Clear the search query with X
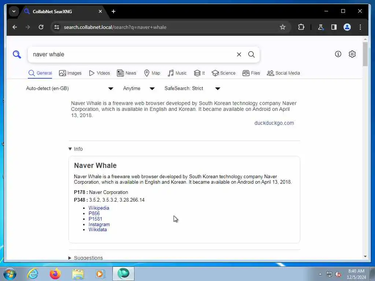Screen dimensions: 375x281 [x=239, y=55]
